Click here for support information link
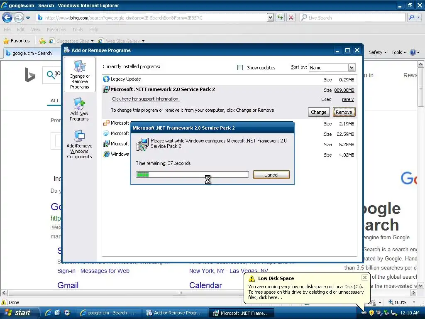The image size is (425, 319). click(x=146, y=99)
